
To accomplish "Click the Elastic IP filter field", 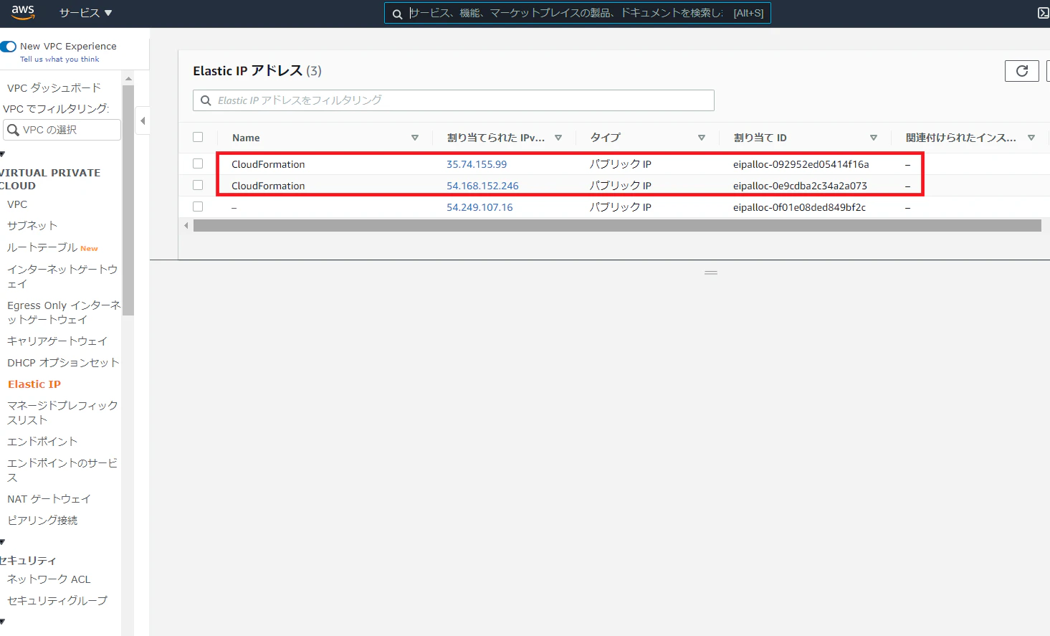I will point(454,100).
